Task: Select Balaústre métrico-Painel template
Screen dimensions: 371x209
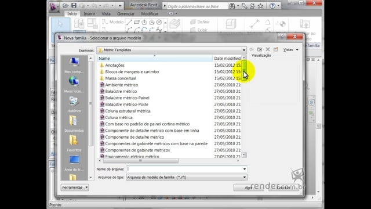Action: point(127,98)
